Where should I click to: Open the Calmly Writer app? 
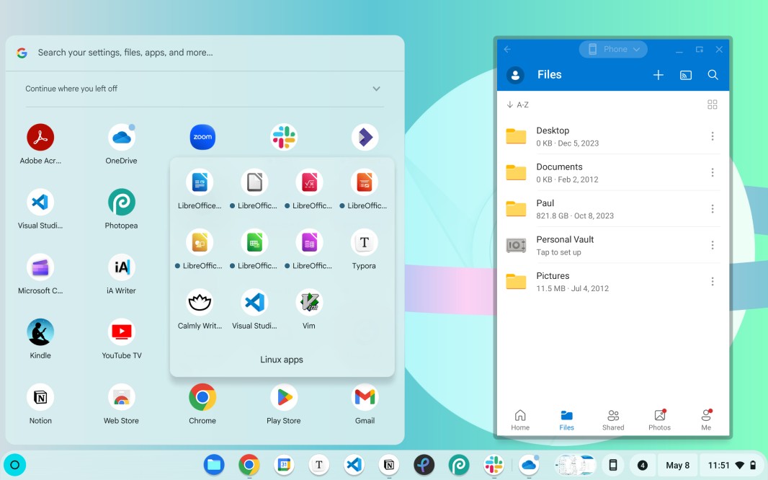(x=200, y=303)
